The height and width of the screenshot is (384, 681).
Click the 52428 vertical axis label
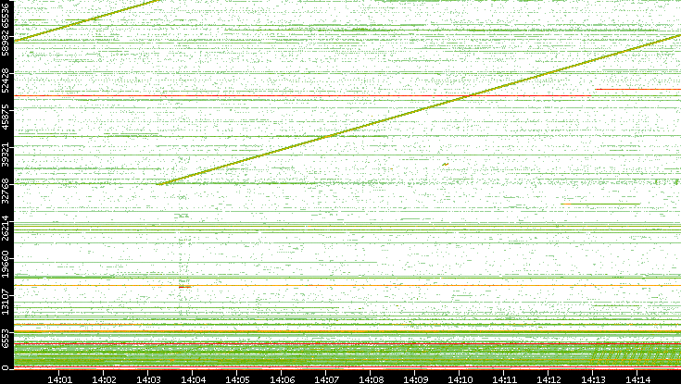6,81
